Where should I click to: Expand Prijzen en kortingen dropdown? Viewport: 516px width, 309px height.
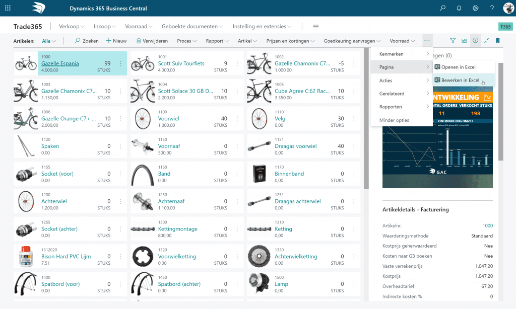[290, 41]
